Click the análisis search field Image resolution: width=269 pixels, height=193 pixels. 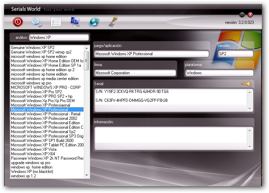click(59, 37)
